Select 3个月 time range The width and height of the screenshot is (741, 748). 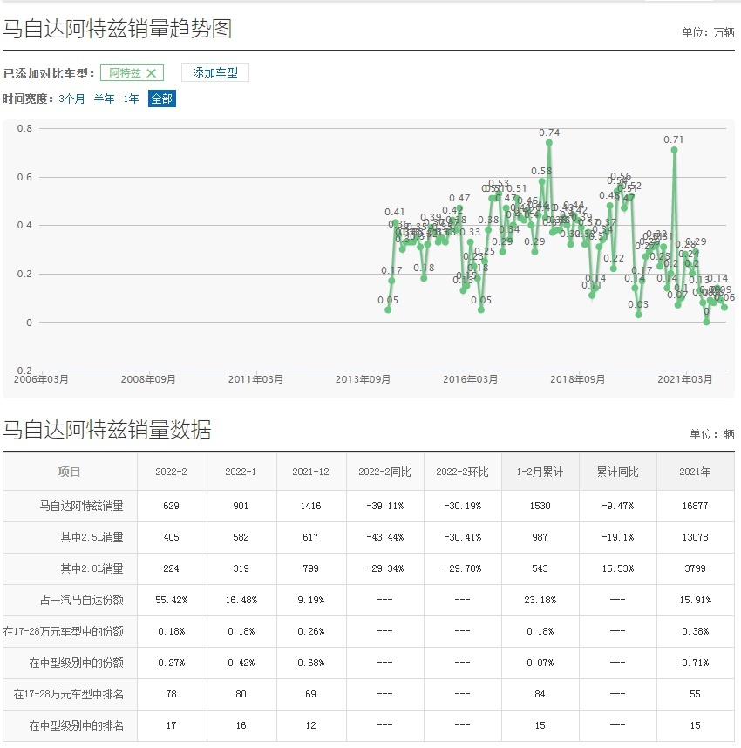point(71,99)
